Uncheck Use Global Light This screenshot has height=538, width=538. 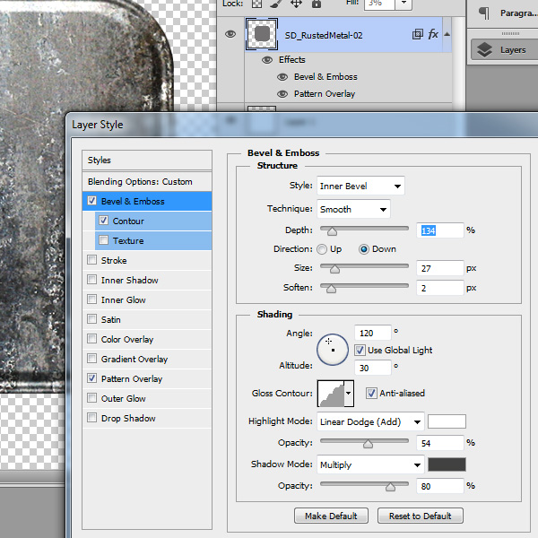coord(360,350)
